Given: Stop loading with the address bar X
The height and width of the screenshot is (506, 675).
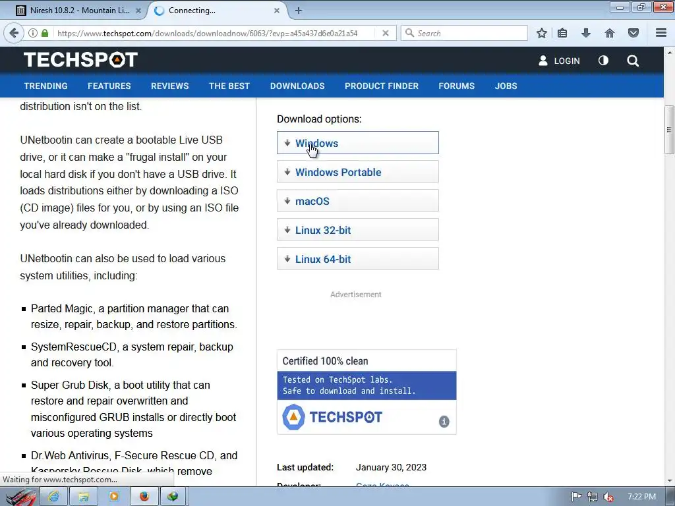Looking at the screenshot, I should tap(386, 33).
